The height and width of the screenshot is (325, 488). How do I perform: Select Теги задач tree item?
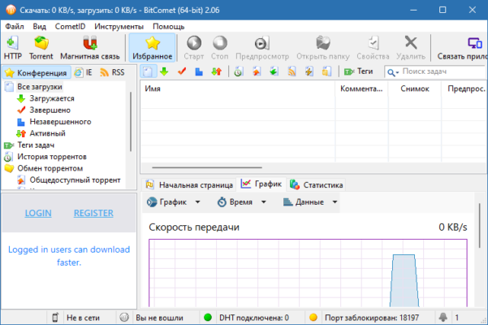click(36, 145)
